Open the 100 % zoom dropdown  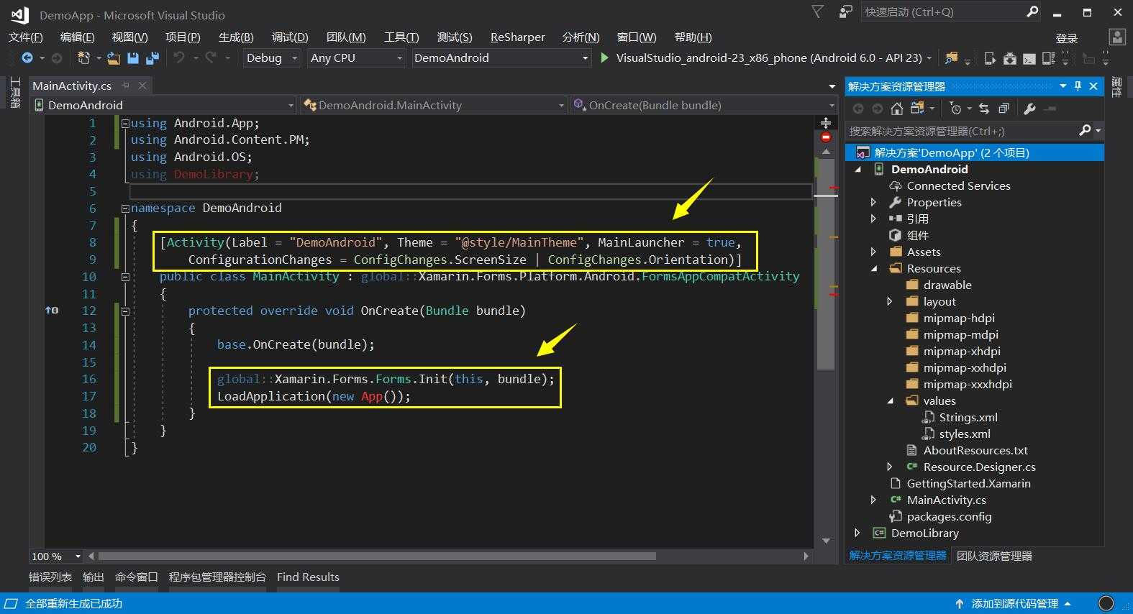[56, 556]
